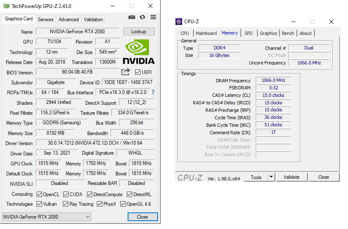Switch to the Bench tab in CPU-Z
348x229 pixels.
288,33
